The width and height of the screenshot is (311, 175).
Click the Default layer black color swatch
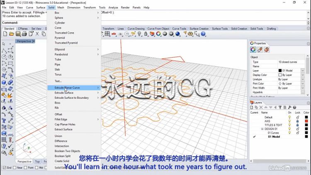click(306, 117)
